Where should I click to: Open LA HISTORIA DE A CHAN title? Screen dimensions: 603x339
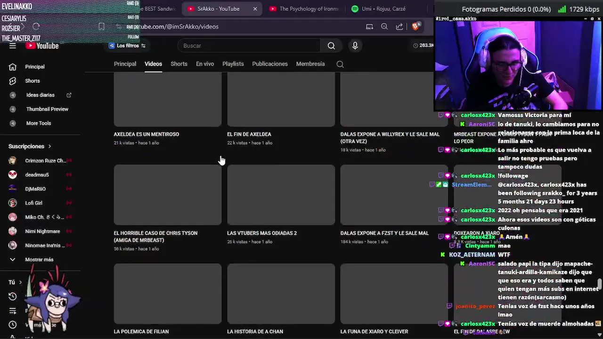click(255, 331)
